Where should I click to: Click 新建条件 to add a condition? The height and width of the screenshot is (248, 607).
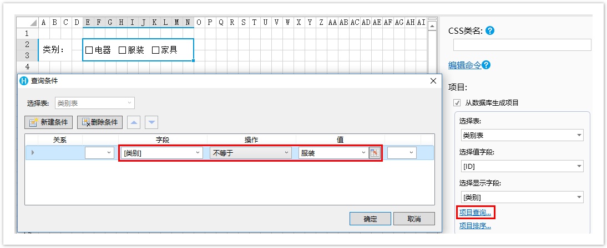49,122
